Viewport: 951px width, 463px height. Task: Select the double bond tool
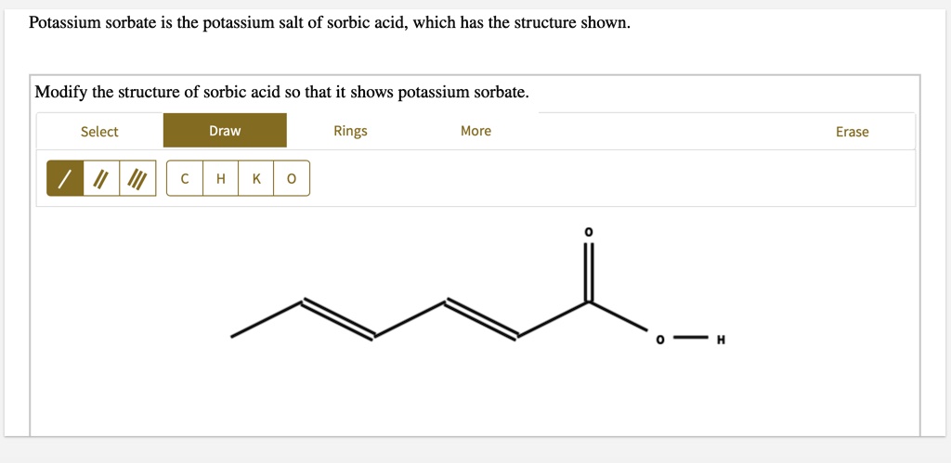(101, 178)
